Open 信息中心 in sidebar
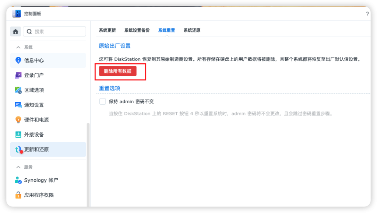The width and height of the screenshot is (377, 213). 48,60
